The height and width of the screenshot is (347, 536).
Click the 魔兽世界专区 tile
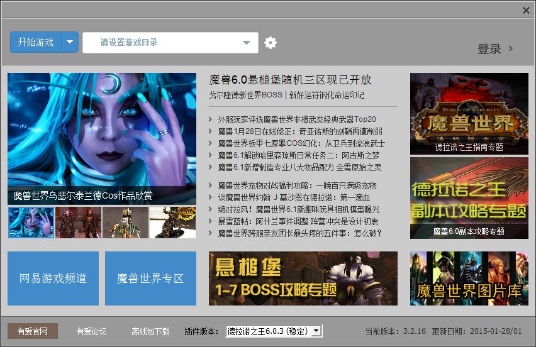pyautogui.click(x=150, y=278)
